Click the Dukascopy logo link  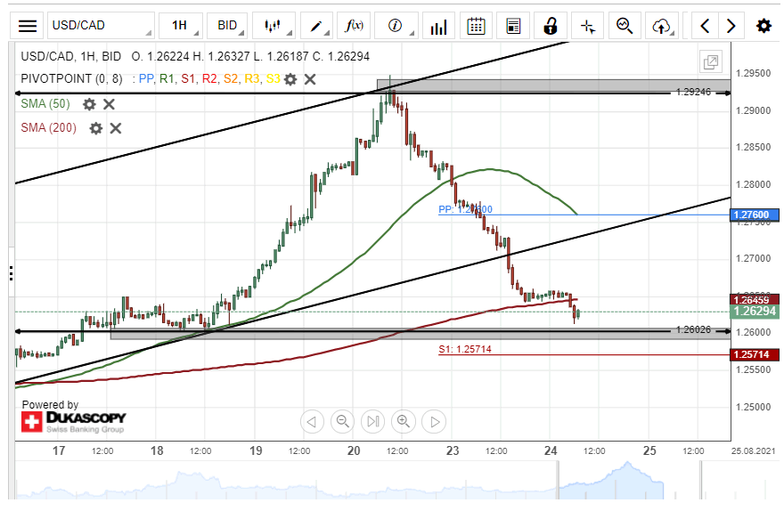coord(73,422)
